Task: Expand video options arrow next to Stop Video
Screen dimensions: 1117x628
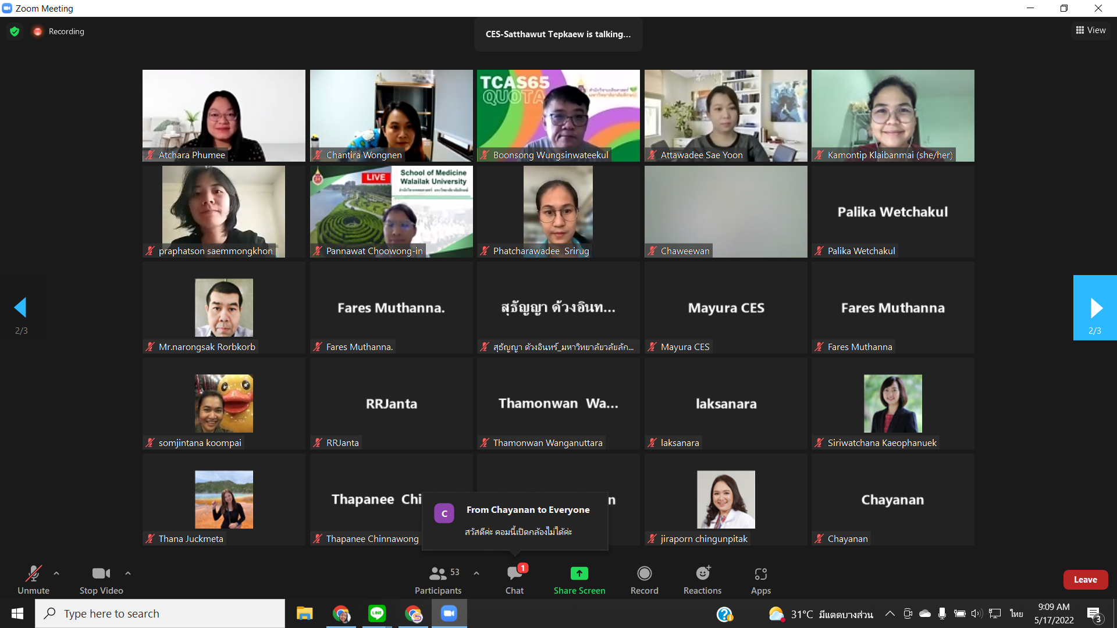Action: [128, 573]
